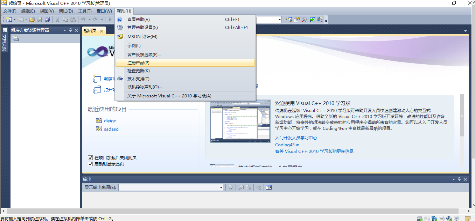Open recent project 'diyige'
Screen dimensions: 475x221
(x=110, y=121)
